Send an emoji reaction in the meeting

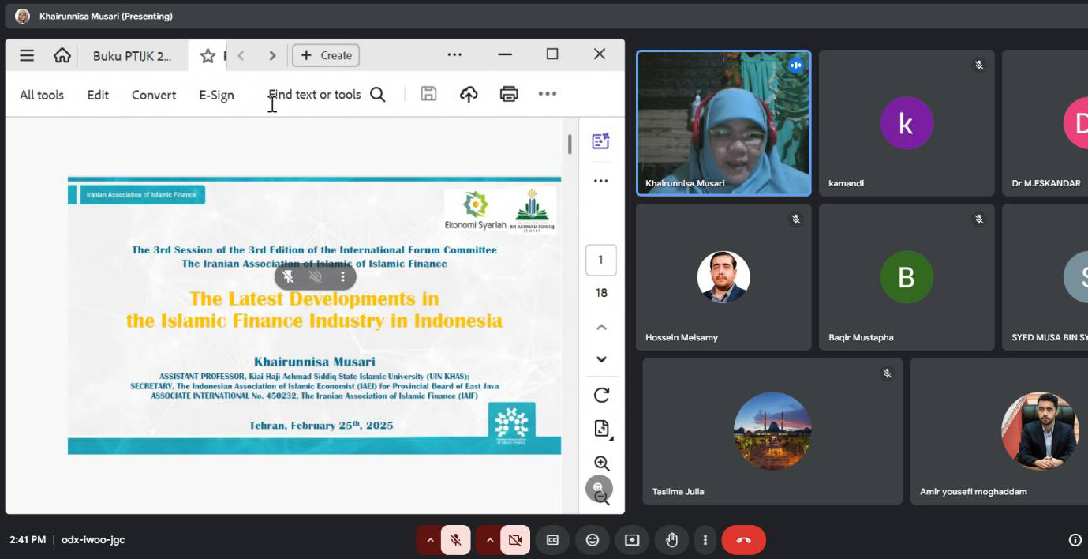tap(592, 540)
